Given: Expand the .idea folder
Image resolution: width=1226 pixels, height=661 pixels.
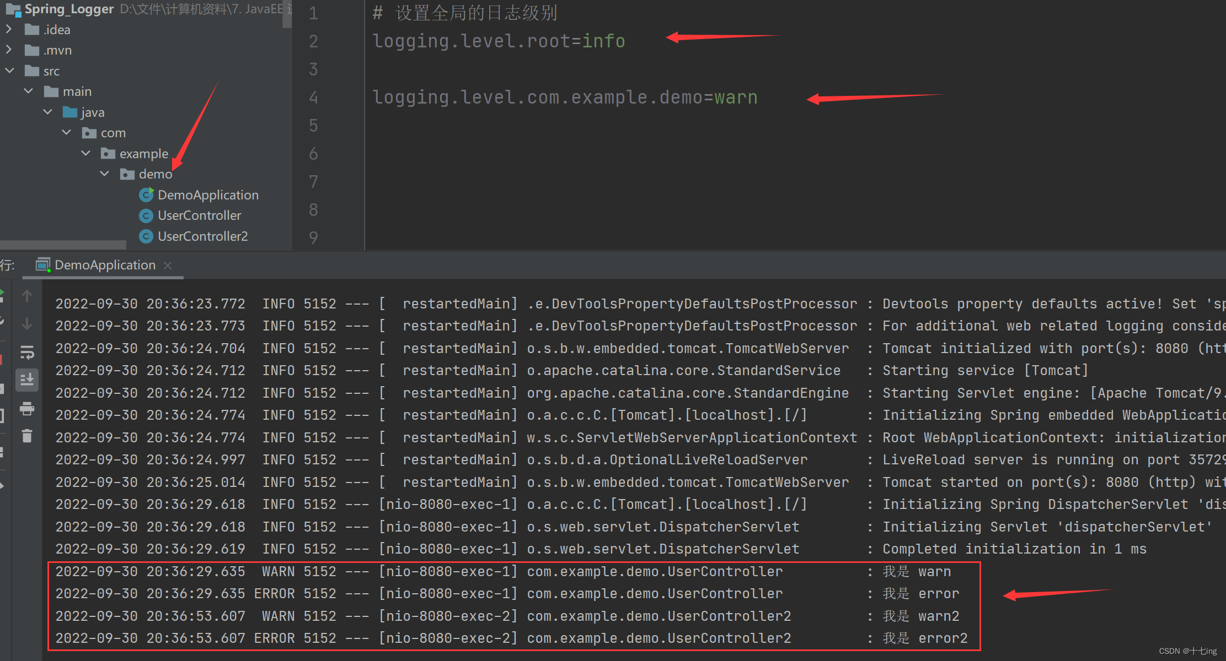Looking at the screenshot, I should [9, 29].
